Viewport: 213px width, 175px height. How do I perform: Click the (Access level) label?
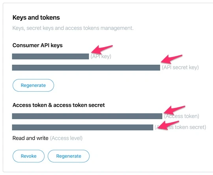66,138
